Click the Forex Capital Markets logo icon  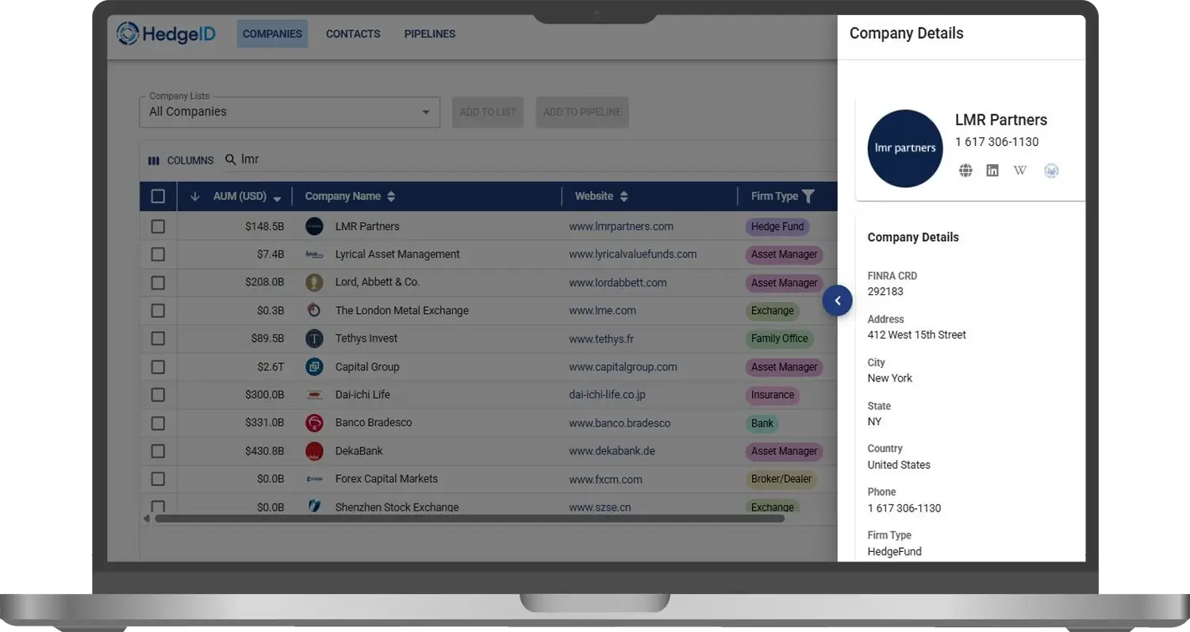point(314,479)
